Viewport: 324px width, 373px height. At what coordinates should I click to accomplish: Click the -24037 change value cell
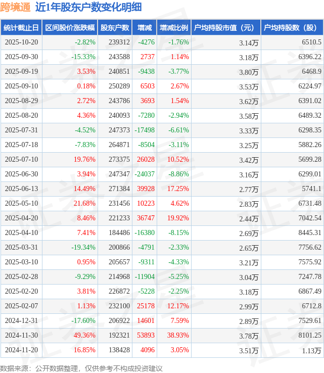tap(145, 174)
